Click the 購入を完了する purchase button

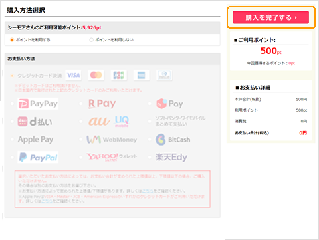point(270,17)
